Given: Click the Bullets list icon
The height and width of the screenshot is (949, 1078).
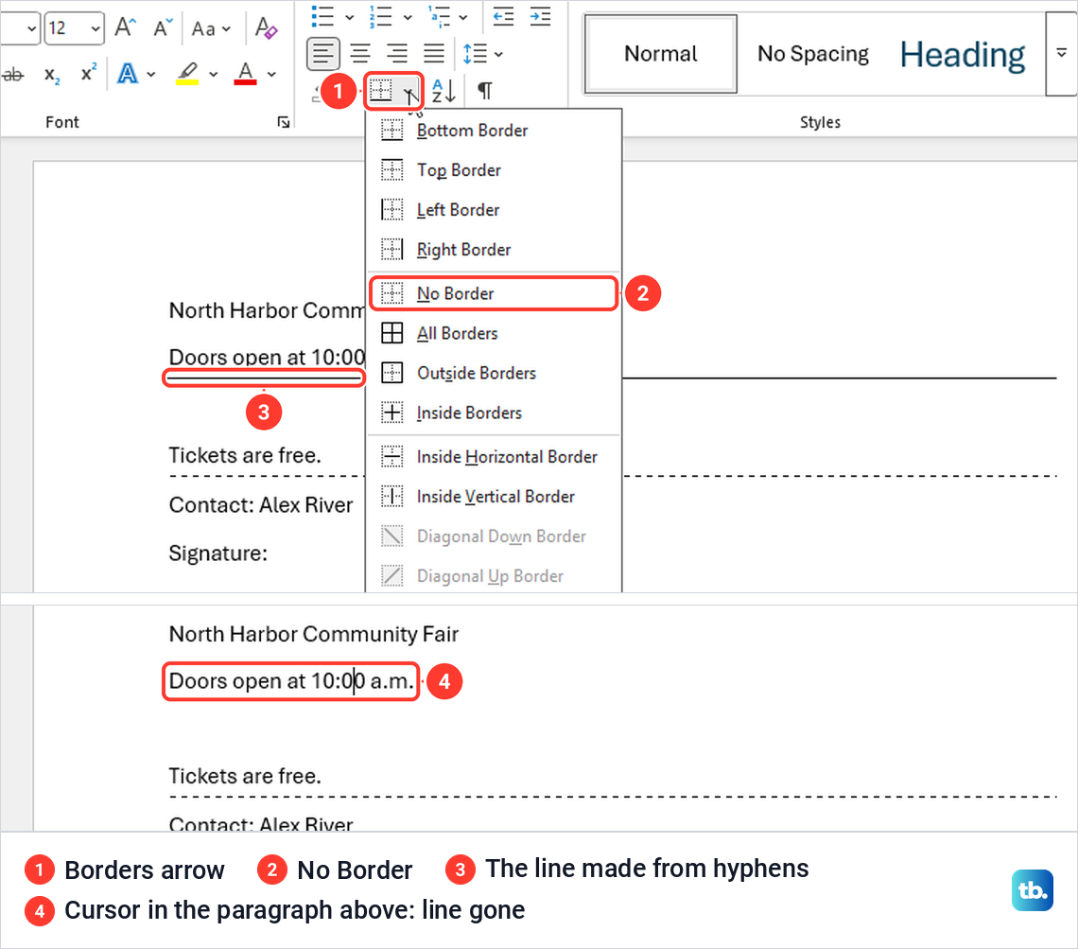Looking at the screenshot, I should coord(322,16).
